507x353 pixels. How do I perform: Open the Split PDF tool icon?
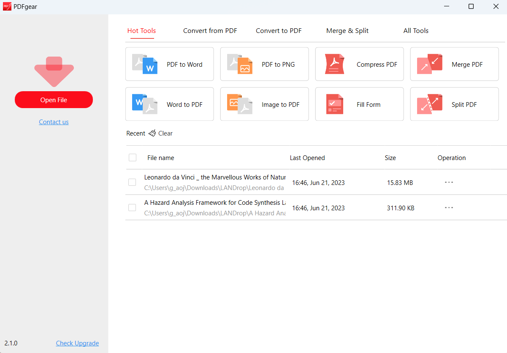429,104
